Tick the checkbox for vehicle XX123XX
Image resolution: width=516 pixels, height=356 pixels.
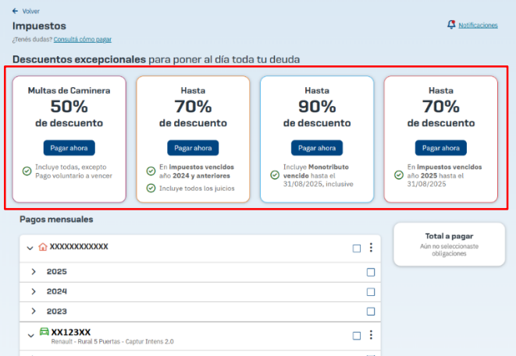357,336
